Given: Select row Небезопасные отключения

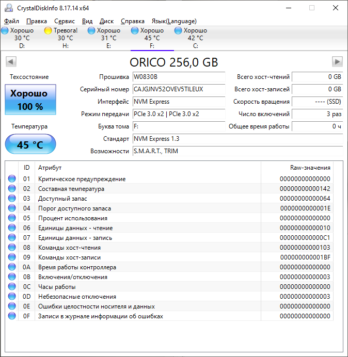Looking at the screenshot, I should pyautogui.click(x=169, y=296).
